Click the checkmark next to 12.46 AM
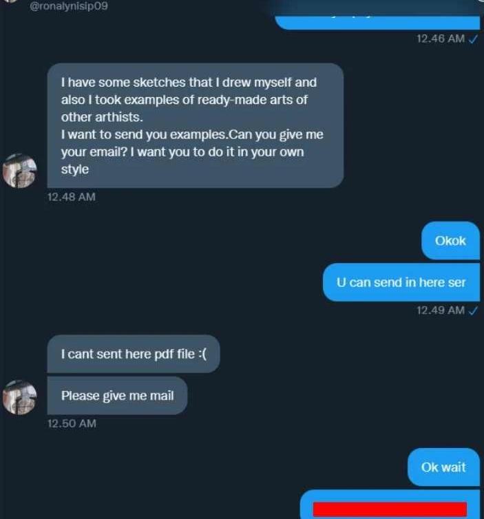Viewport: 484px width, 519px height. click(x=473, y=39)
